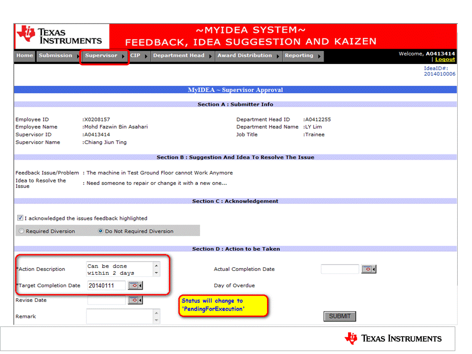Expand the Award Distribution menu arrow
This screenshot has width=472, height=354.
[278, 56]
